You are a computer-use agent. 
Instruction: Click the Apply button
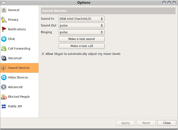pos(125,123)
